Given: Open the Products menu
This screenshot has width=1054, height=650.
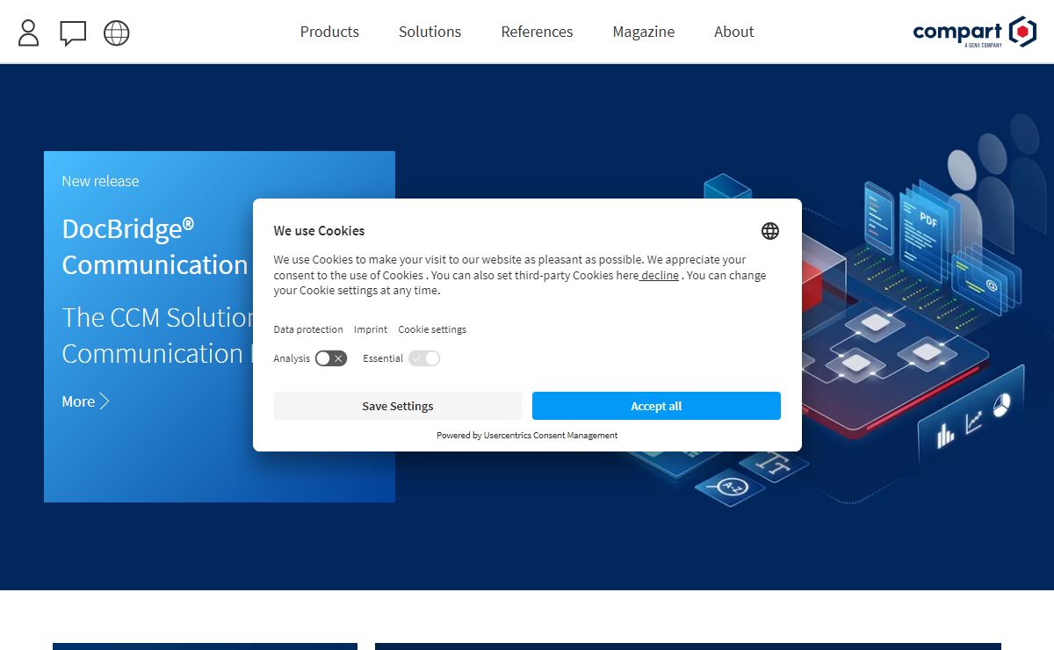Looking at the screenshot, I should pos(329,32).
